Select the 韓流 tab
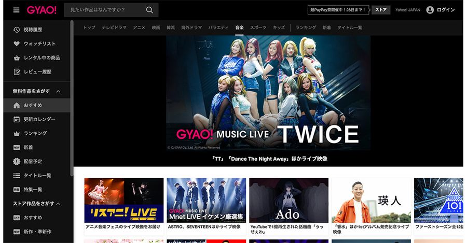Viewport: 467px width, 243px height. [171, 27]
